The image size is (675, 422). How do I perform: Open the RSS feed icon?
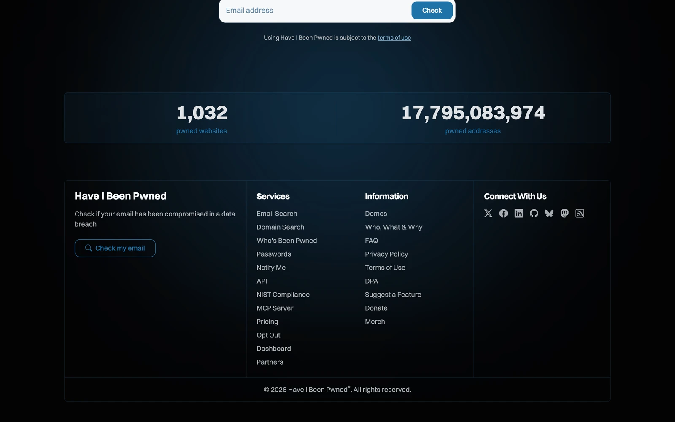(x=580, y=214)
